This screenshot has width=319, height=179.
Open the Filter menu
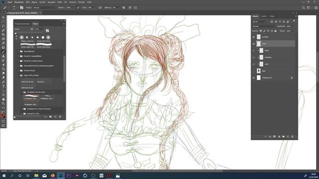pyautogui.click(x=60, y=2)
